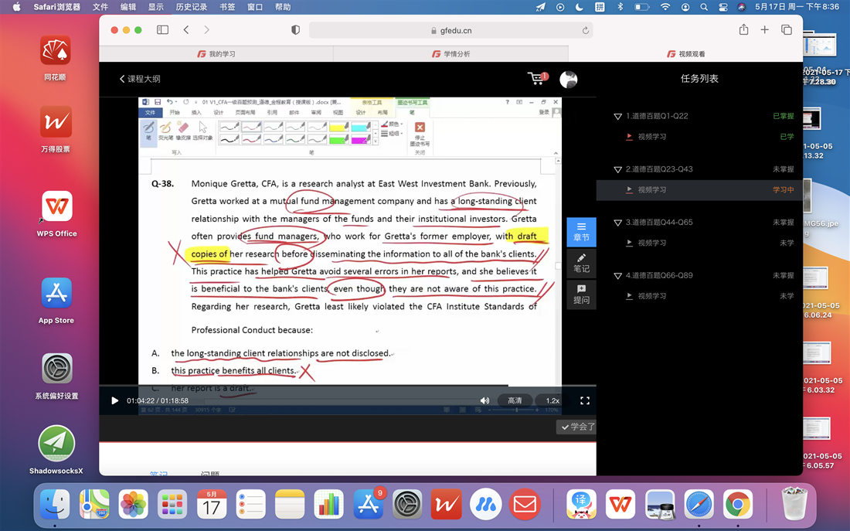Open the 书签 menu

227,7
